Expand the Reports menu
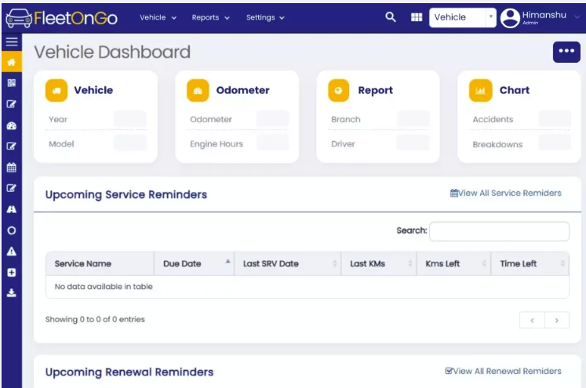 click(x=210, y=17)
